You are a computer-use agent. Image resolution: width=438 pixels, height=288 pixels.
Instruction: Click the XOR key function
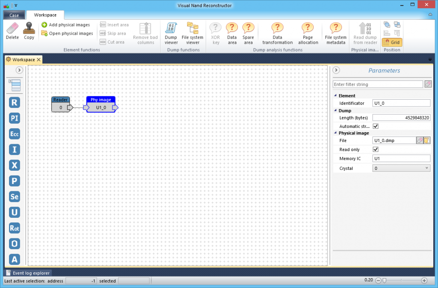tap(216, 33)
